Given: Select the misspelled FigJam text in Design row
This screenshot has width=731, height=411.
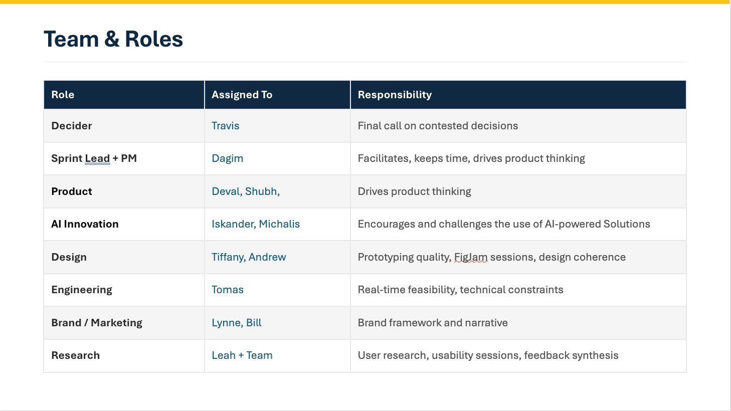Looking at the screenshot, I should pyautogui.click(x=472, y=257).
